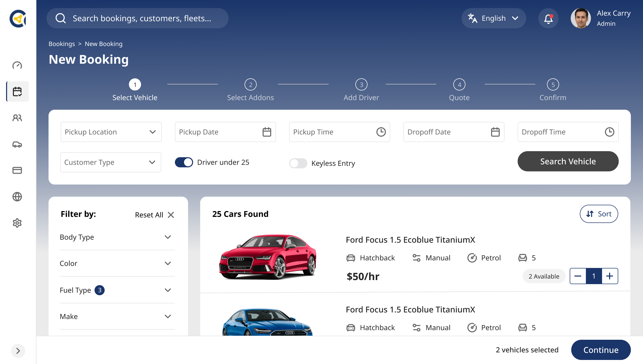
Task: Click New Booking breadcrumb
Action: click(104, 44)
